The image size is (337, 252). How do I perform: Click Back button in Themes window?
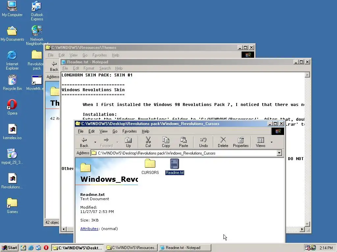coord(54,66)
